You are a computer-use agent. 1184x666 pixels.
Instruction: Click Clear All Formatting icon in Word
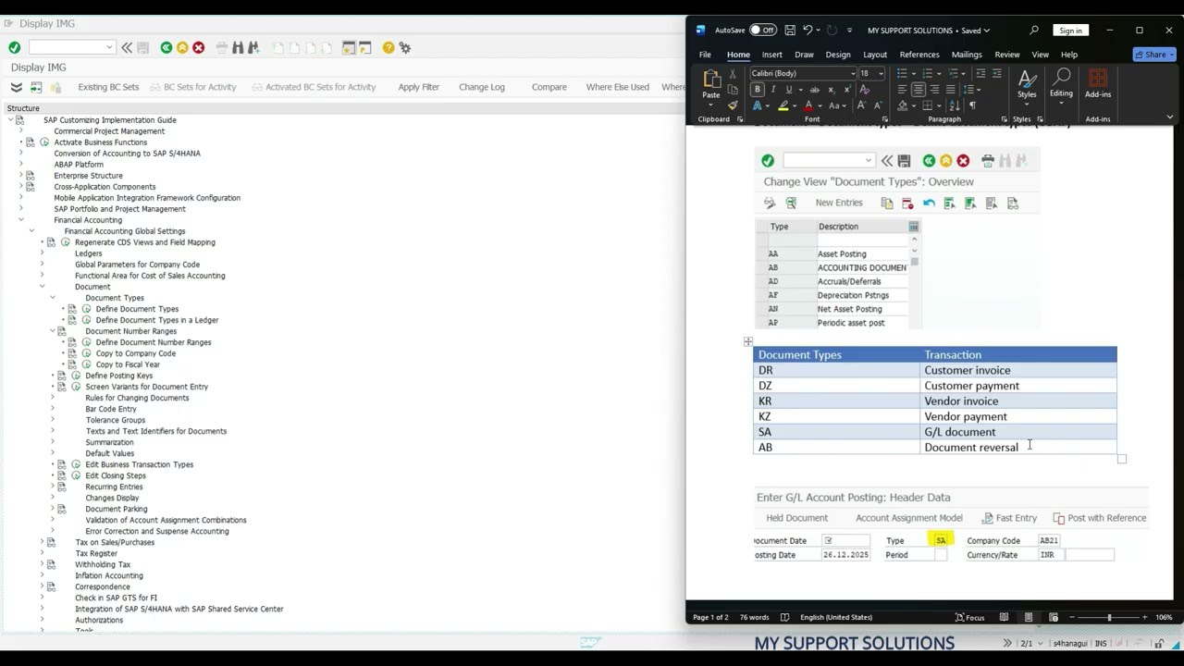click(864, 90)
